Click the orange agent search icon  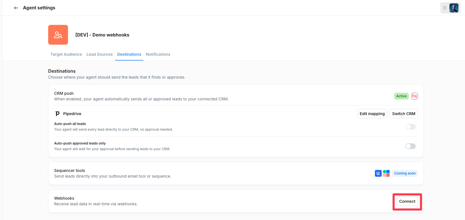pos(58,35)
